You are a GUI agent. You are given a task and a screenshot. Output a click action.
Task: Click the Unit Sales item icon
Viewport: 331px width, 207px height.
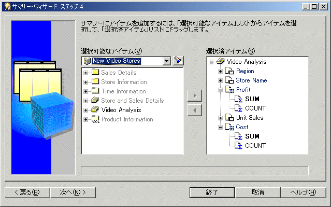[x=229, y=118]
